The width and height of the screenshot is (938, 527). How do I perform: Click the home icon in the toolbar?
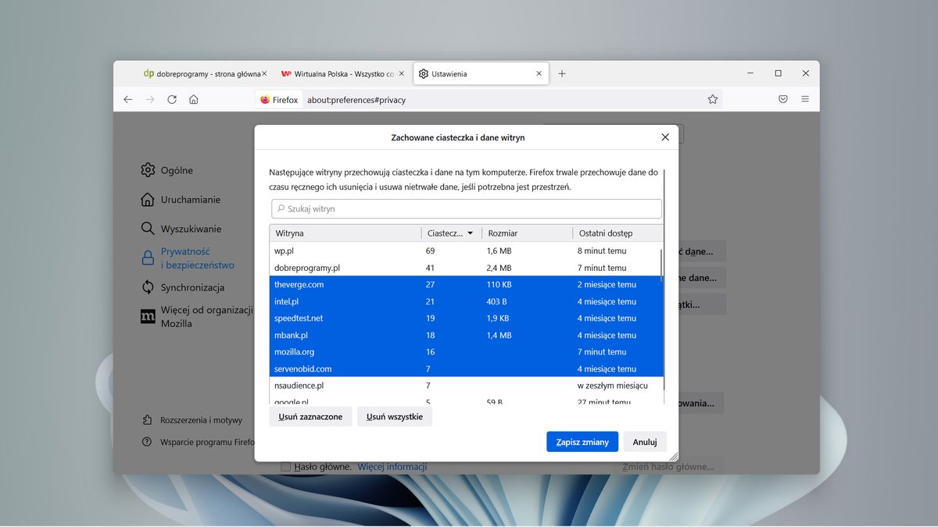click(193, 99)
